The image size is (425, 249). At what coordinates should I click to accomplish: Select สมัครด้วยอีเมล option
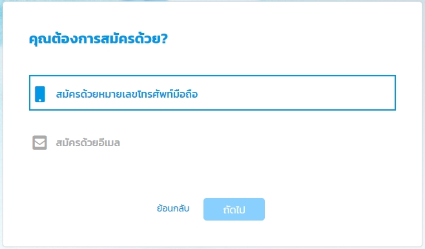click(x=212, y=142)
